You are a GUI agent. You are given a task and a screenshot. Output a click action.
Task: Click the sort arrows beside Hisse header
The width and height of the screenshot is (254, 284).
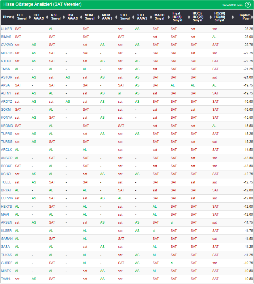tap(13, 17)
